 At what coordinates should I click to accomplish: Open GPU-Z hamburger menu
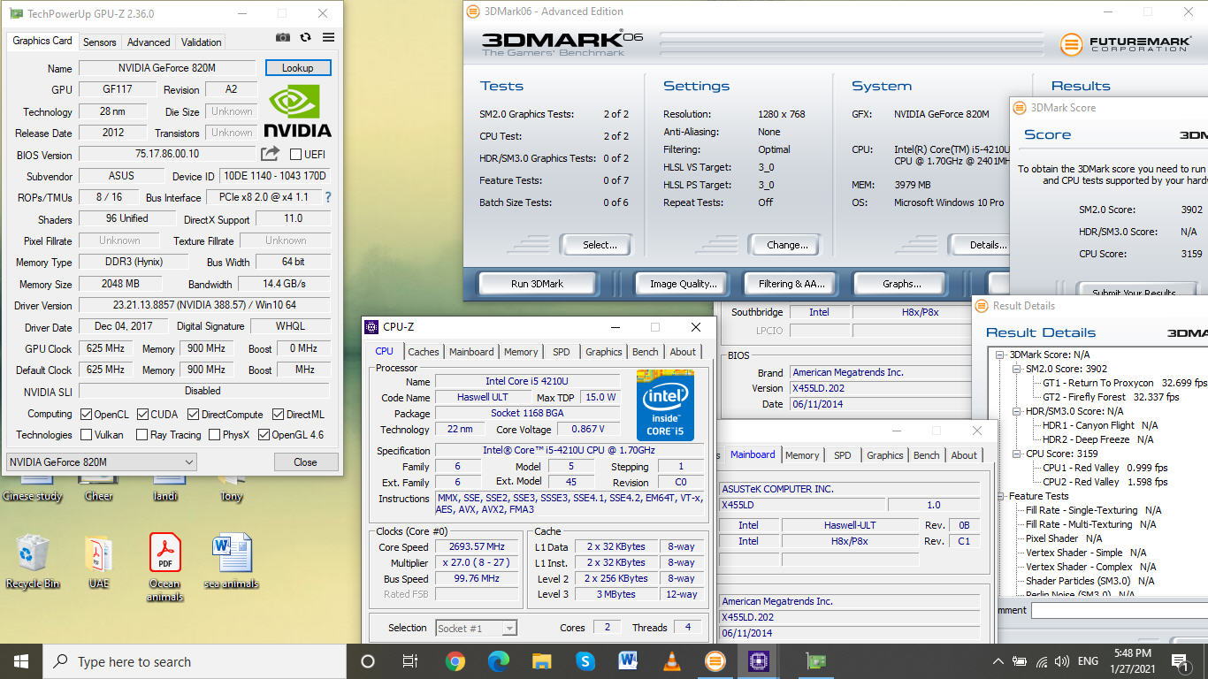pyautogui.click(x=328, y=37)
